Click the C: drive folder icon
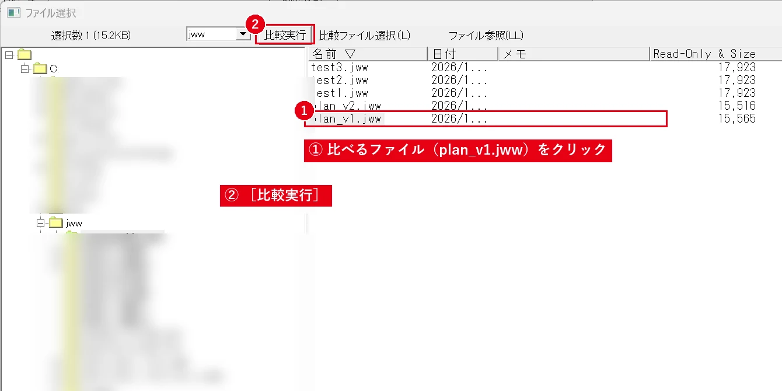The image size is (782, 391). (x=40, y=69)
